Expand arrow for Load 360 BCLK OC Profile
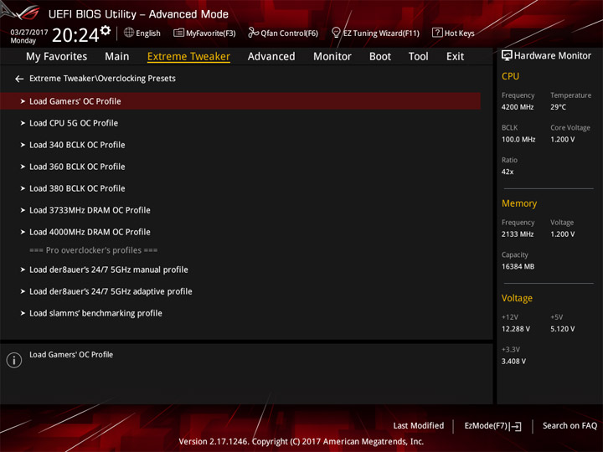Image resolution: width=603 pixels, height=452 pixels. 23,167
